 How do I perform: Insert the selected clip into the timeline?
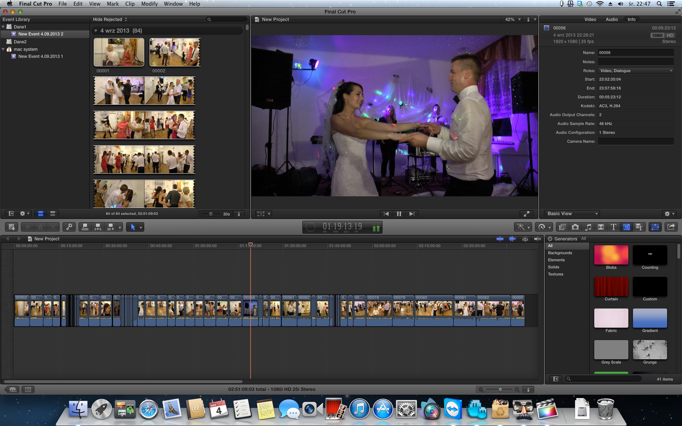[x=98, y=227]
